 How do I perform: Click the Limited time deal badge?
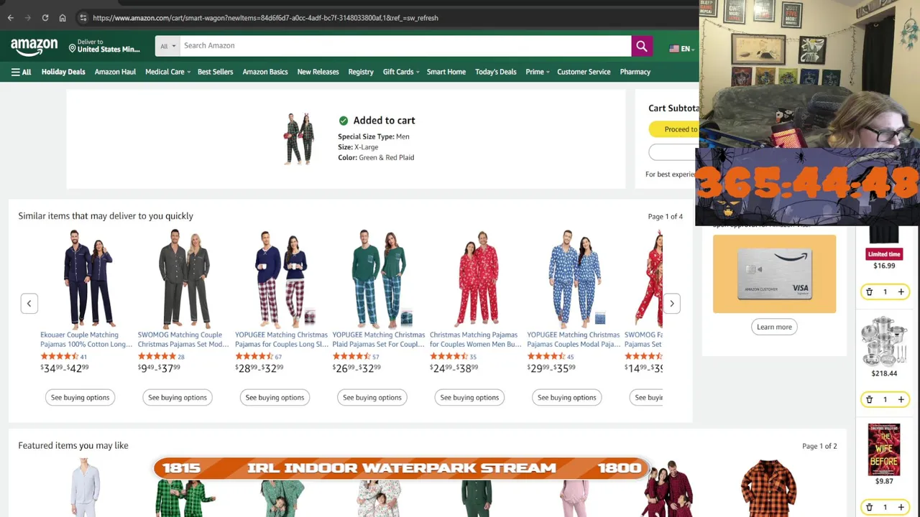pos(884,254)
